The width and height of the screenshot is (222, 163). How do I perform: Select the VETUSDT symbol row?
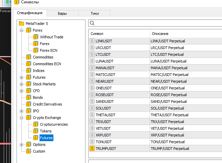tap(155, 128)
